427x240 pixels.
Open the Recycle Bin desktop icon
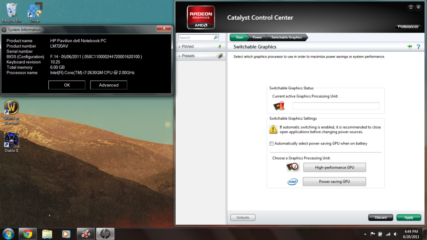tap(11, 13)
